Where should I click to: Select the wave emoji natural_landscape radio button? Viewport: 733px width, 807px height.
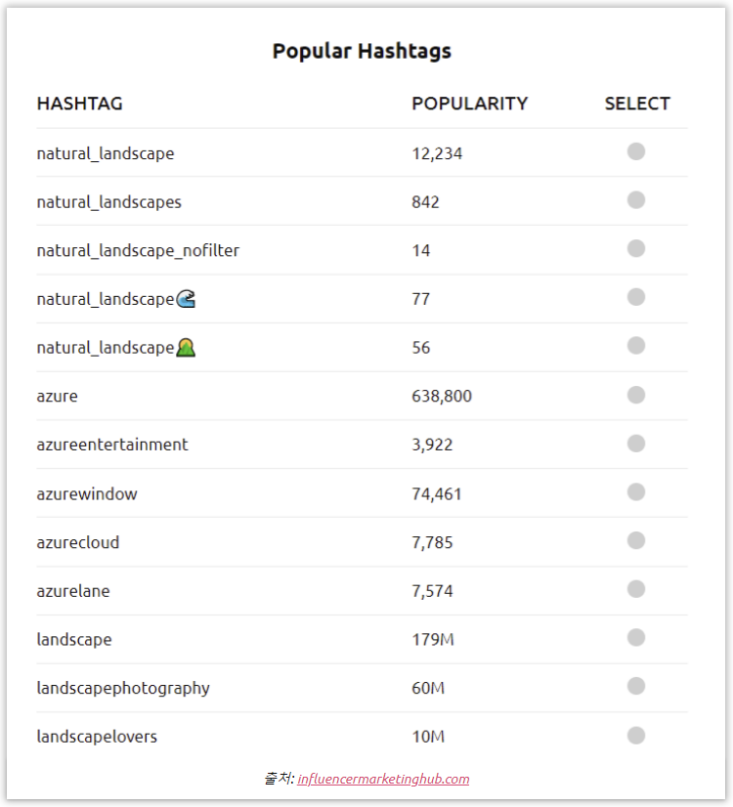point(636,297)
